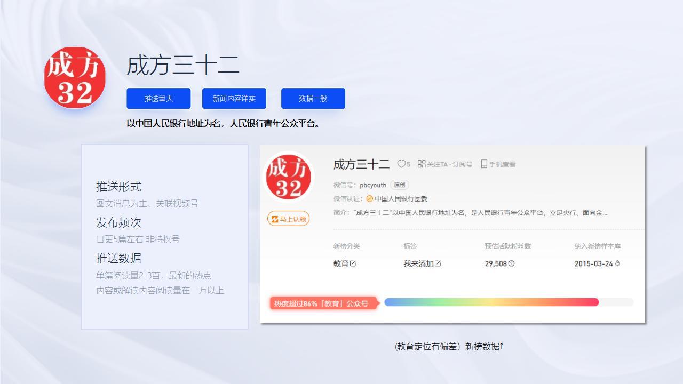Viewport: 683px width, 384px height.
Task: Click 热度超过86%「教育」公众号 label
Action: 323,303
